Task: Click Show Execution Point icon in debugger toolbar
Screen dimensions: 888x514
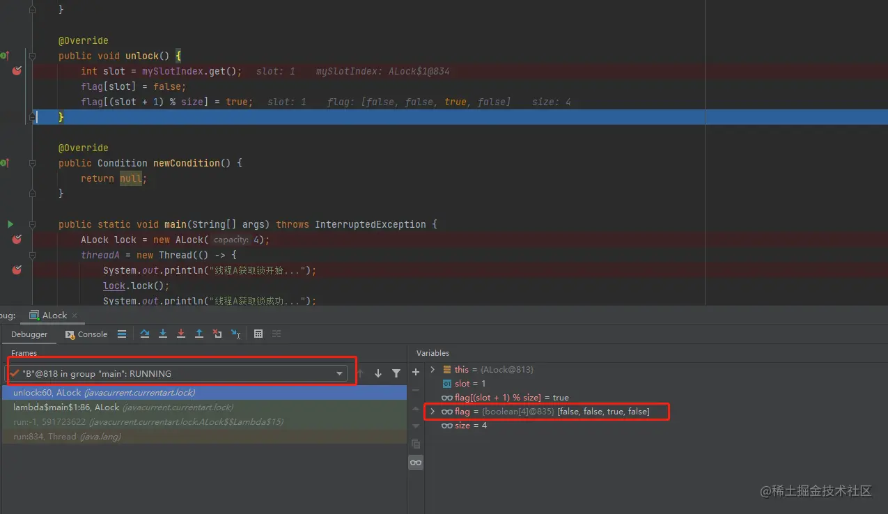Action: [122, 334]
